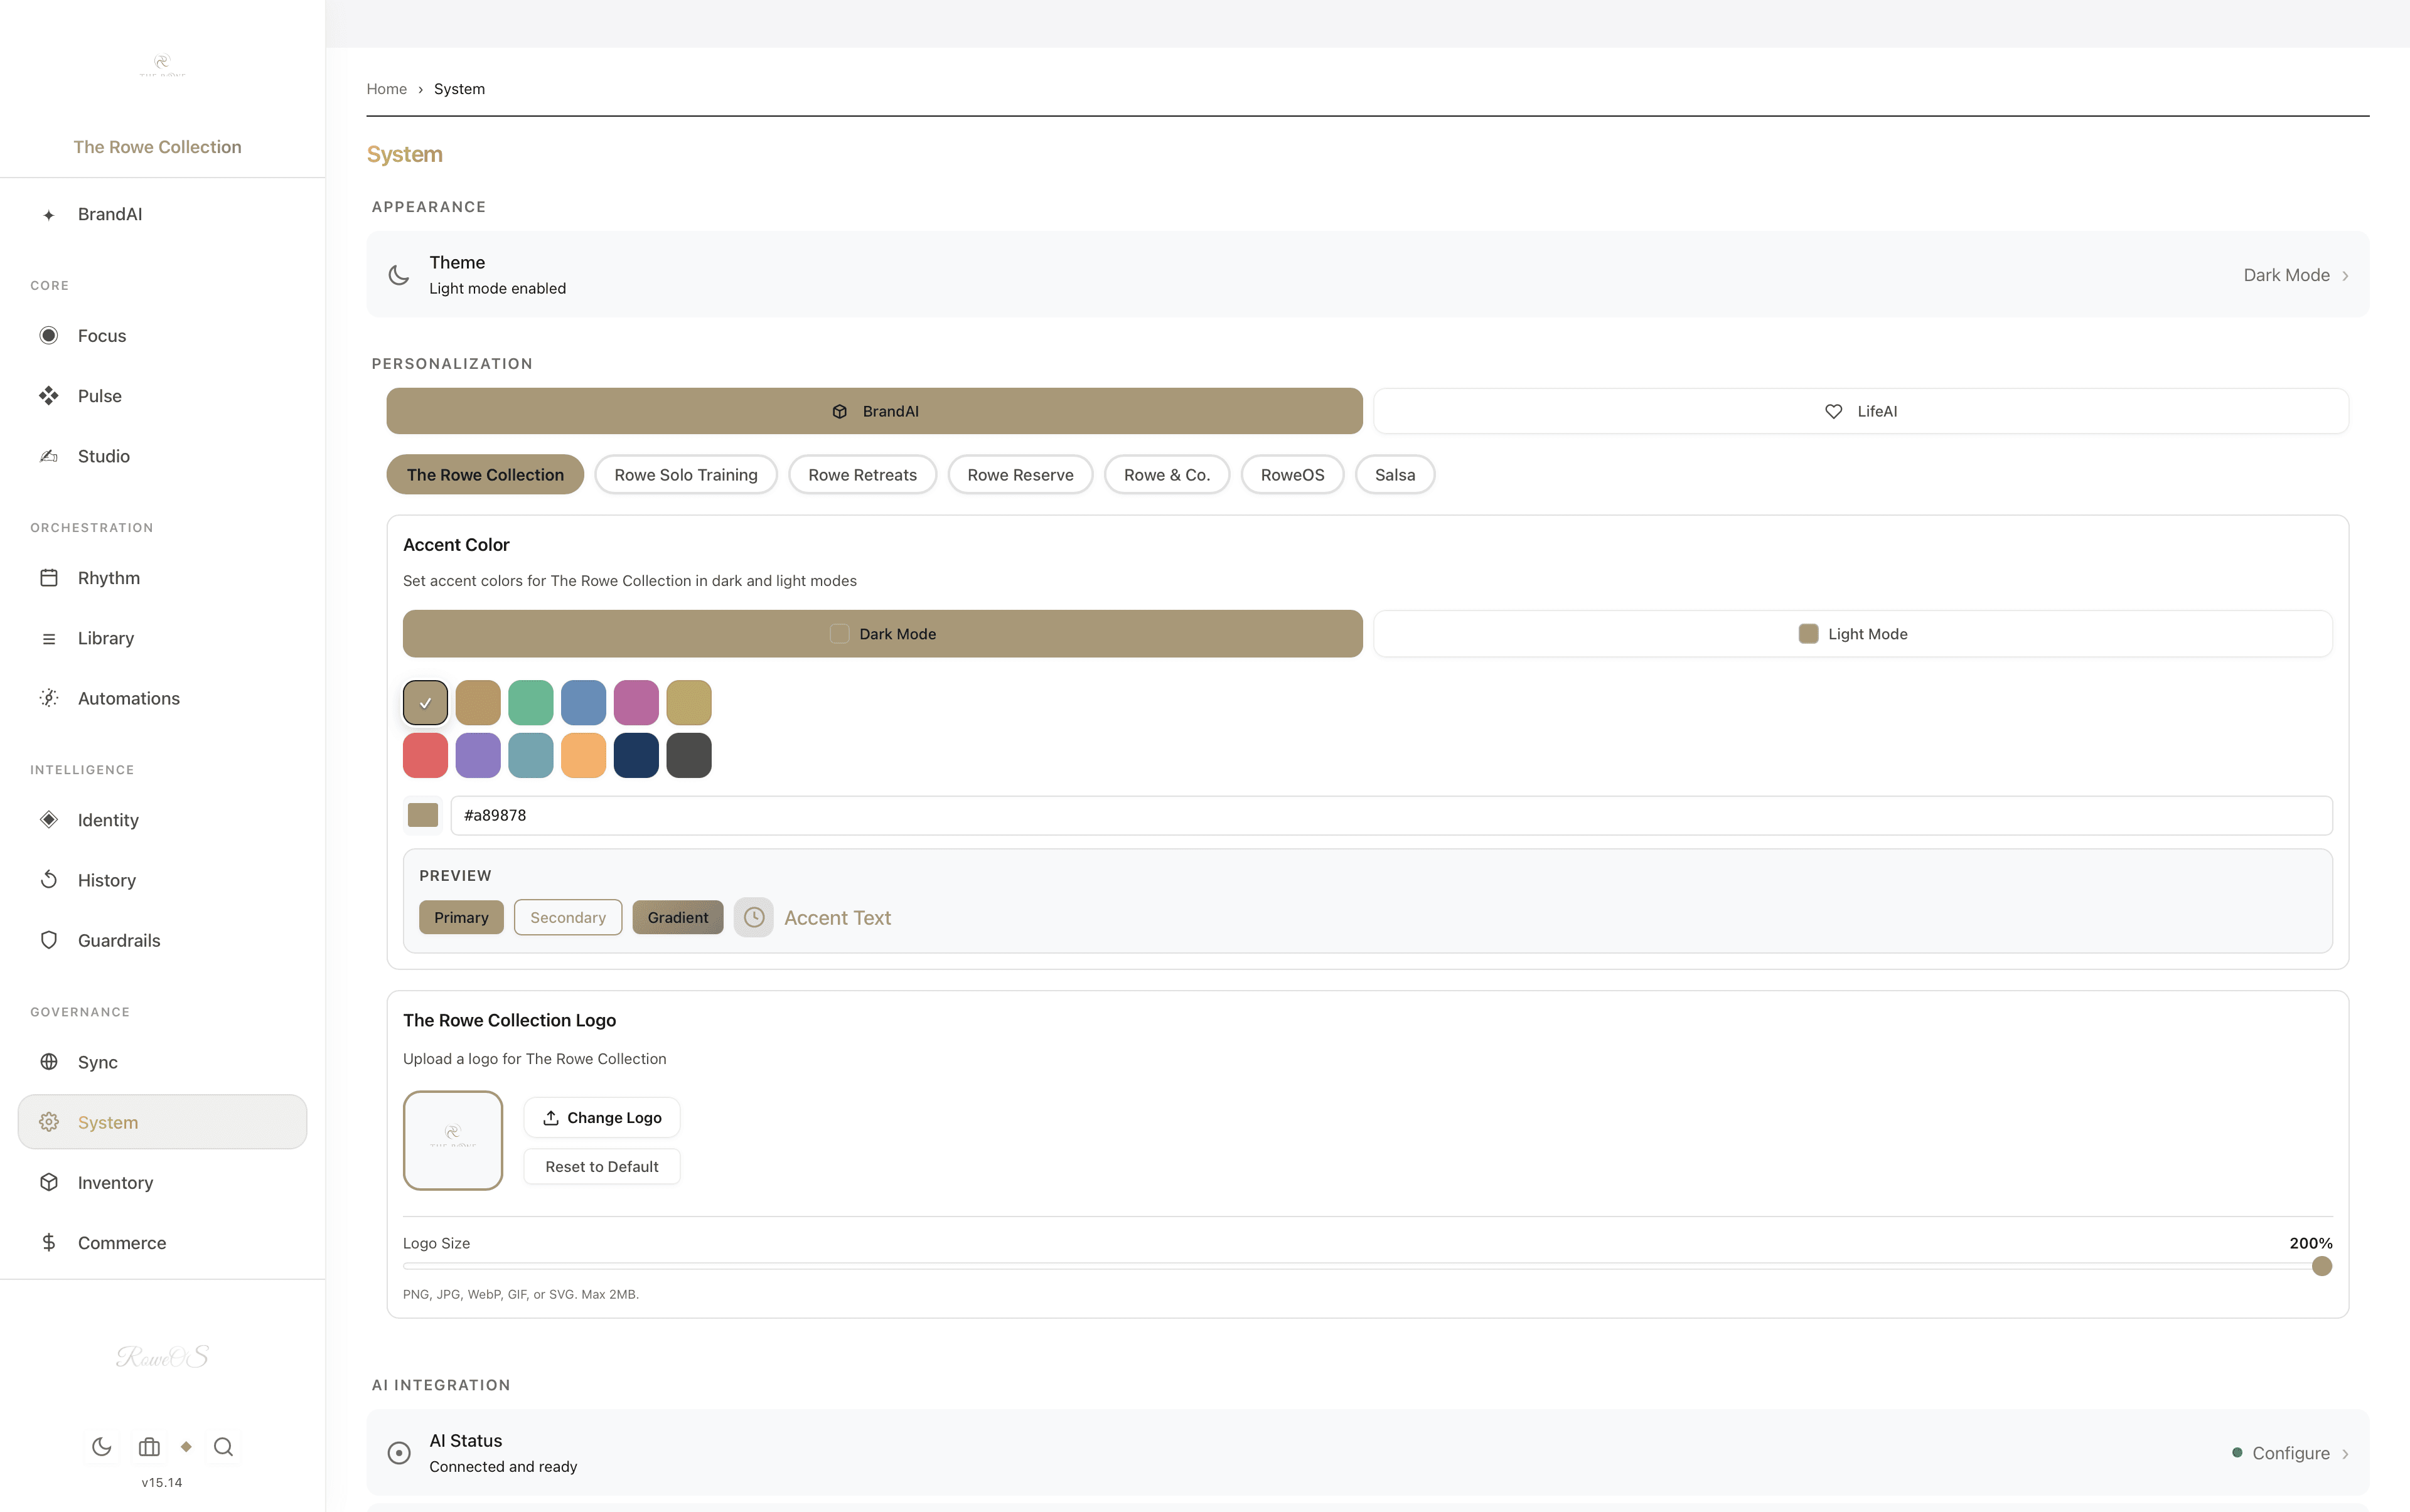Enable the Light Mode accent color option

pos(1852,633)
